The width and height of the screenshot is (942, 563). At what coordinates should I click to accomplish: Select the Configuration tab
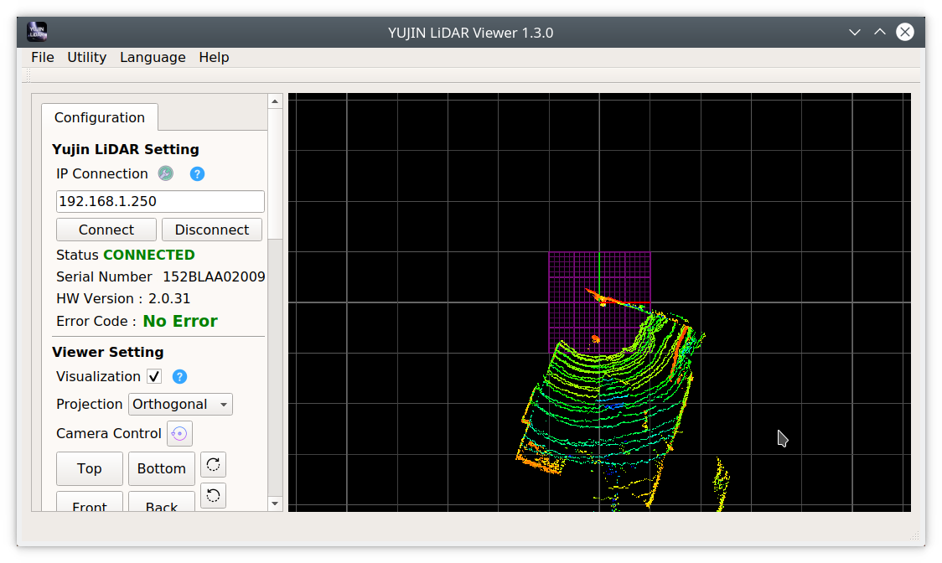tap(100, 117)
